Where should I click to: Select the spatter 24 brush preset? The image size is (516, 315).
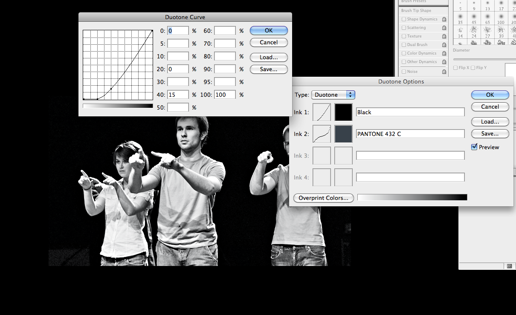pos(474,32)
